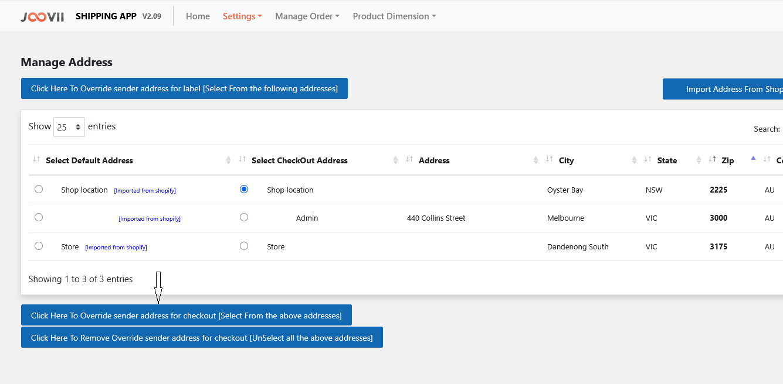Sort table by Zip column

727,160
